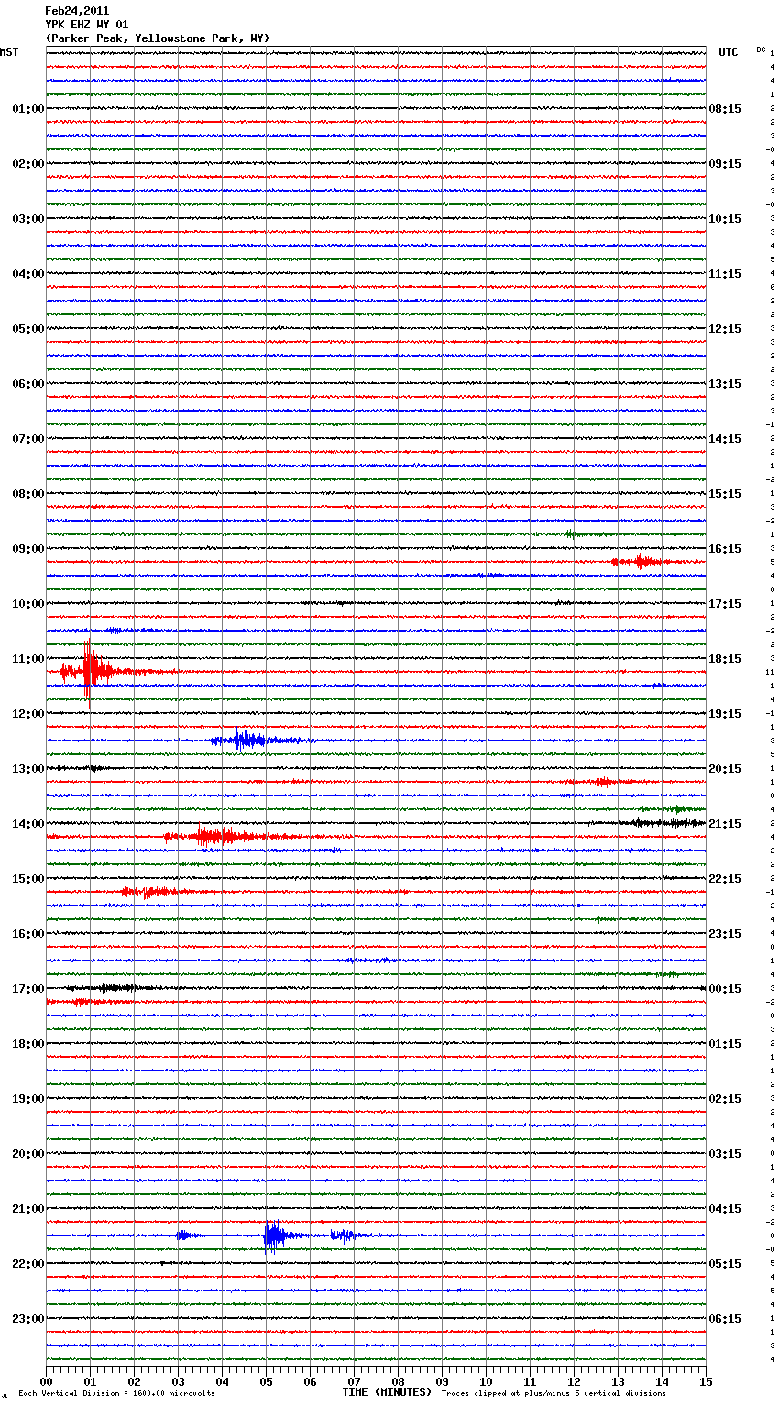Select the 01:00 MST hour label

[27, 109]
